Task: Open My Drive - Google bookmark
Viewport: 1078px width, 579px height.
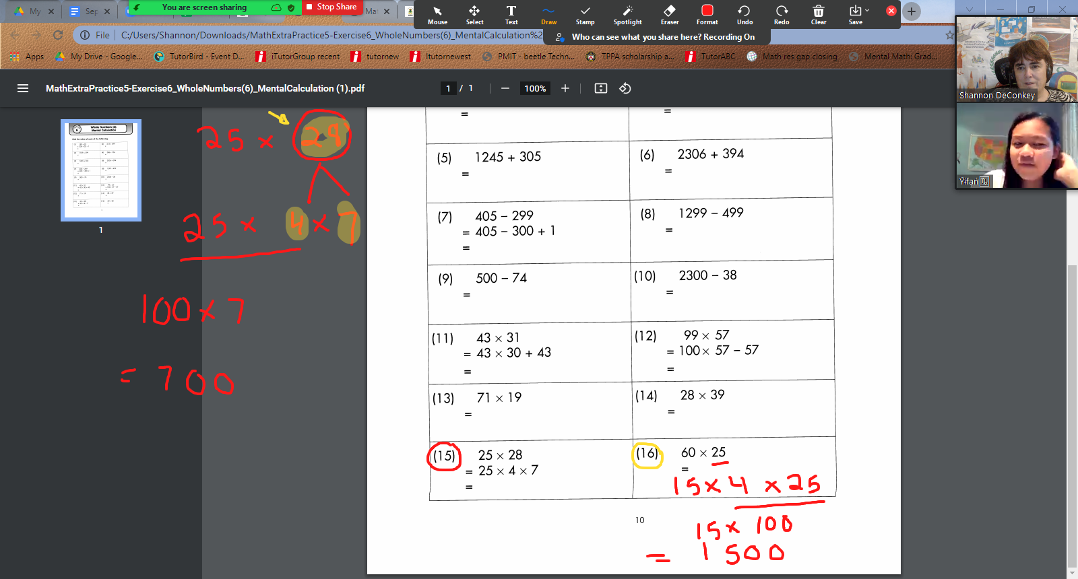Action: 98,57
